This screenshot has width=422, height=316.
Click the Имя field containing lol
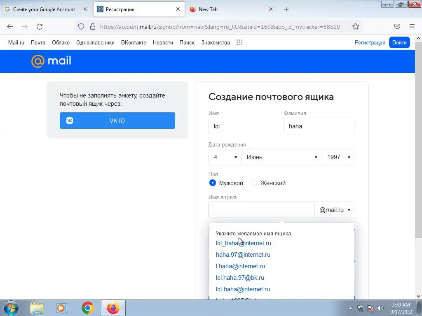pyautogui.click(x=244, y=126)
